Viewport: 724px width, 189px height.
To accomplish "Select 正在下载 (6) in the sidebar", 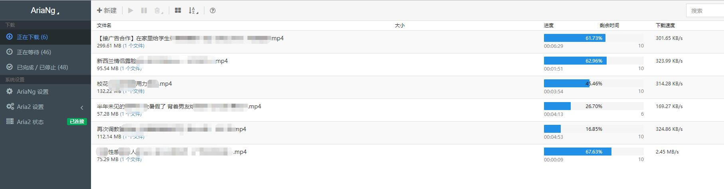I will pos(32,37).
